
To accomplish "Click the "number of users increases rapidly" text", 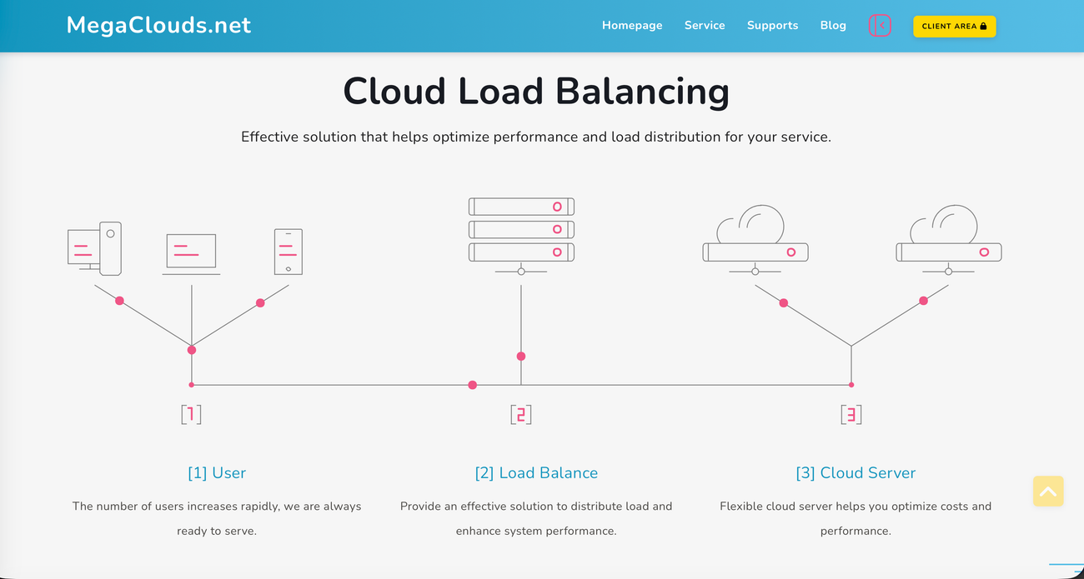I will (x=217, y=518).
